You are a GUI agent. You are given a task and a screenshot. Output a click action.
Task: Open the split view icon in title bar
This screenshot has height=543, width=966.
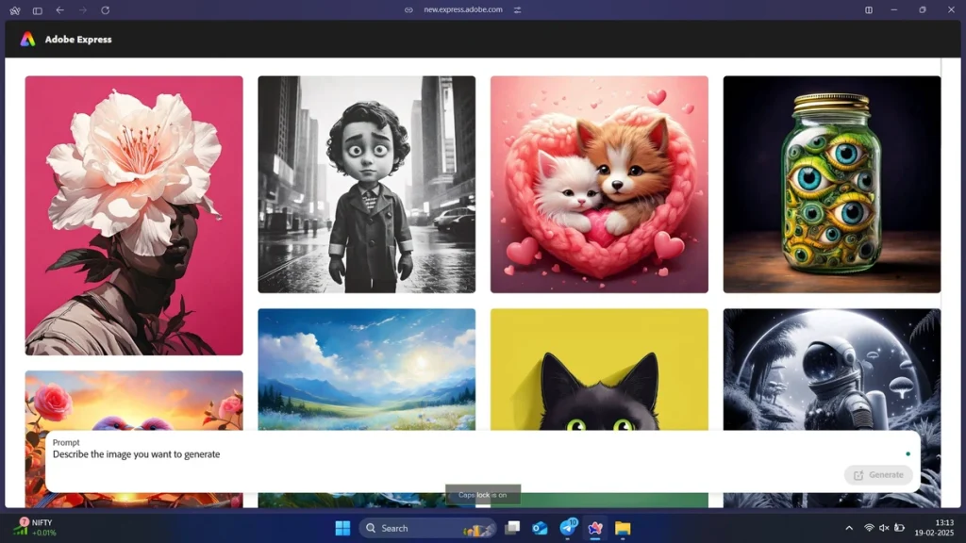(869, 9)
